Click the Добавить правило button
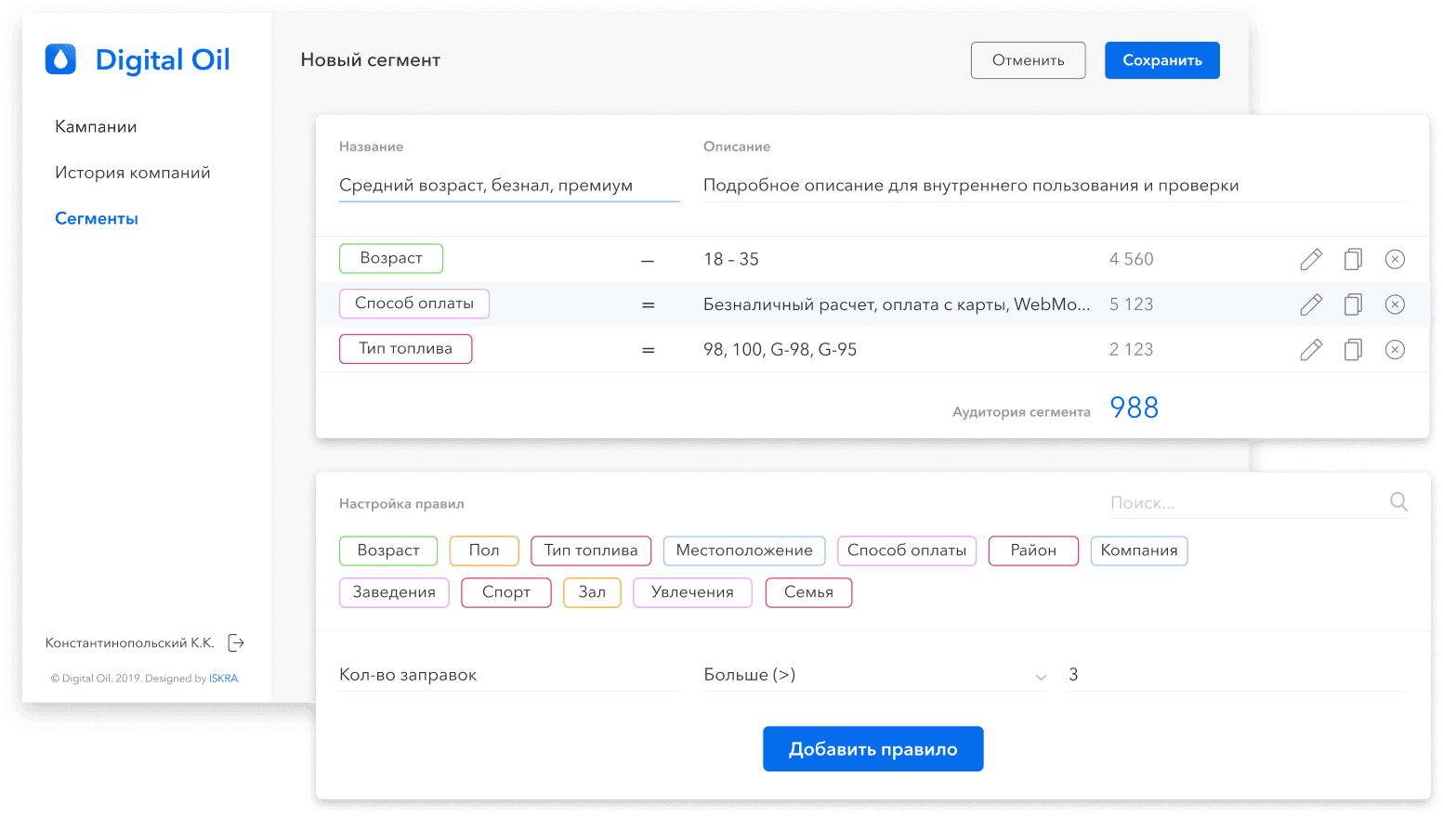 coord(872,749)
